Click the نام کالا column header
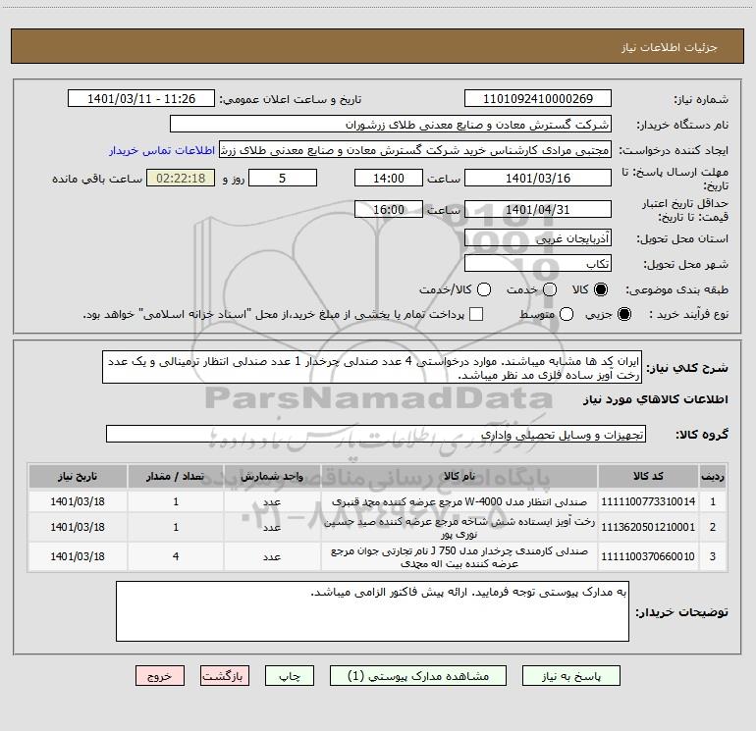The image size is (756, 731). (x=459, y=476)
